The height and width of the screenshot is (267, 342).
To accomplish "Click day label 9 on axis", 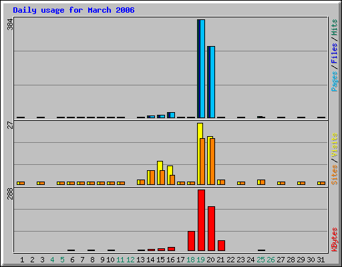I will coord(102,260).
